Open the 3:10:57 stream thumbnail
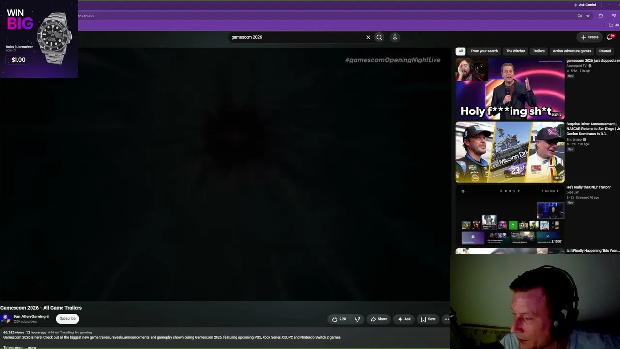The image size is (620, 349). coord(510,215)
